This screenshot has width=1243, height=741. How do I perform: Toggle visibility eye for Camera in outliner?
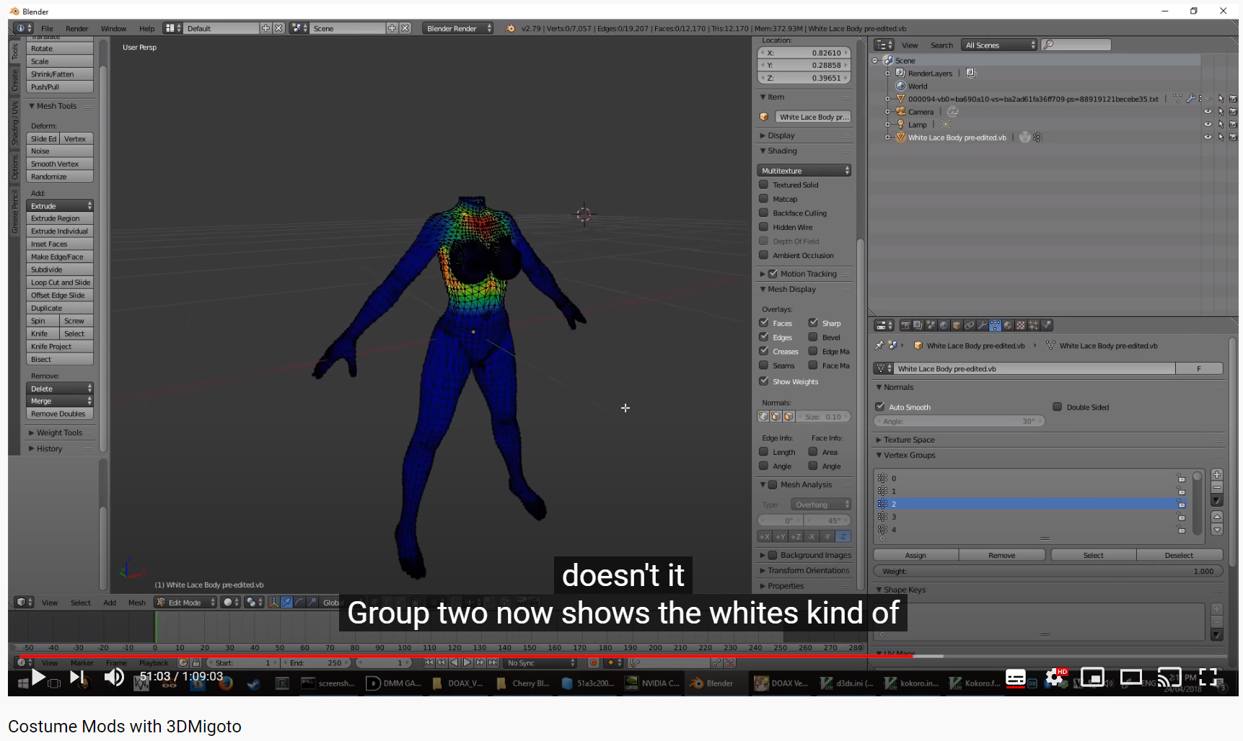pyautogui.click(x=1208, y=112)
